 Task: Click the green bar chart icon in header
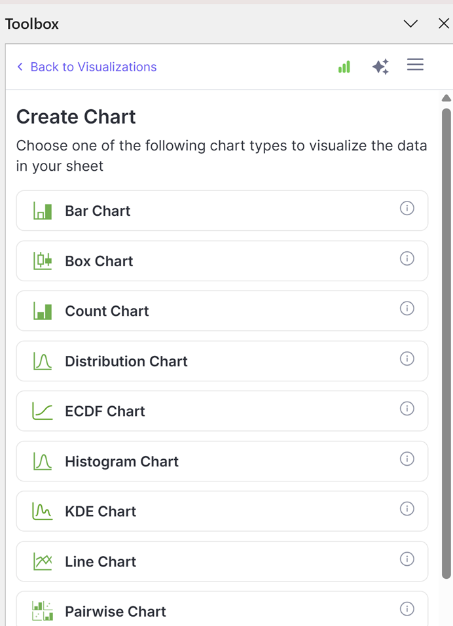click(344, 67)
